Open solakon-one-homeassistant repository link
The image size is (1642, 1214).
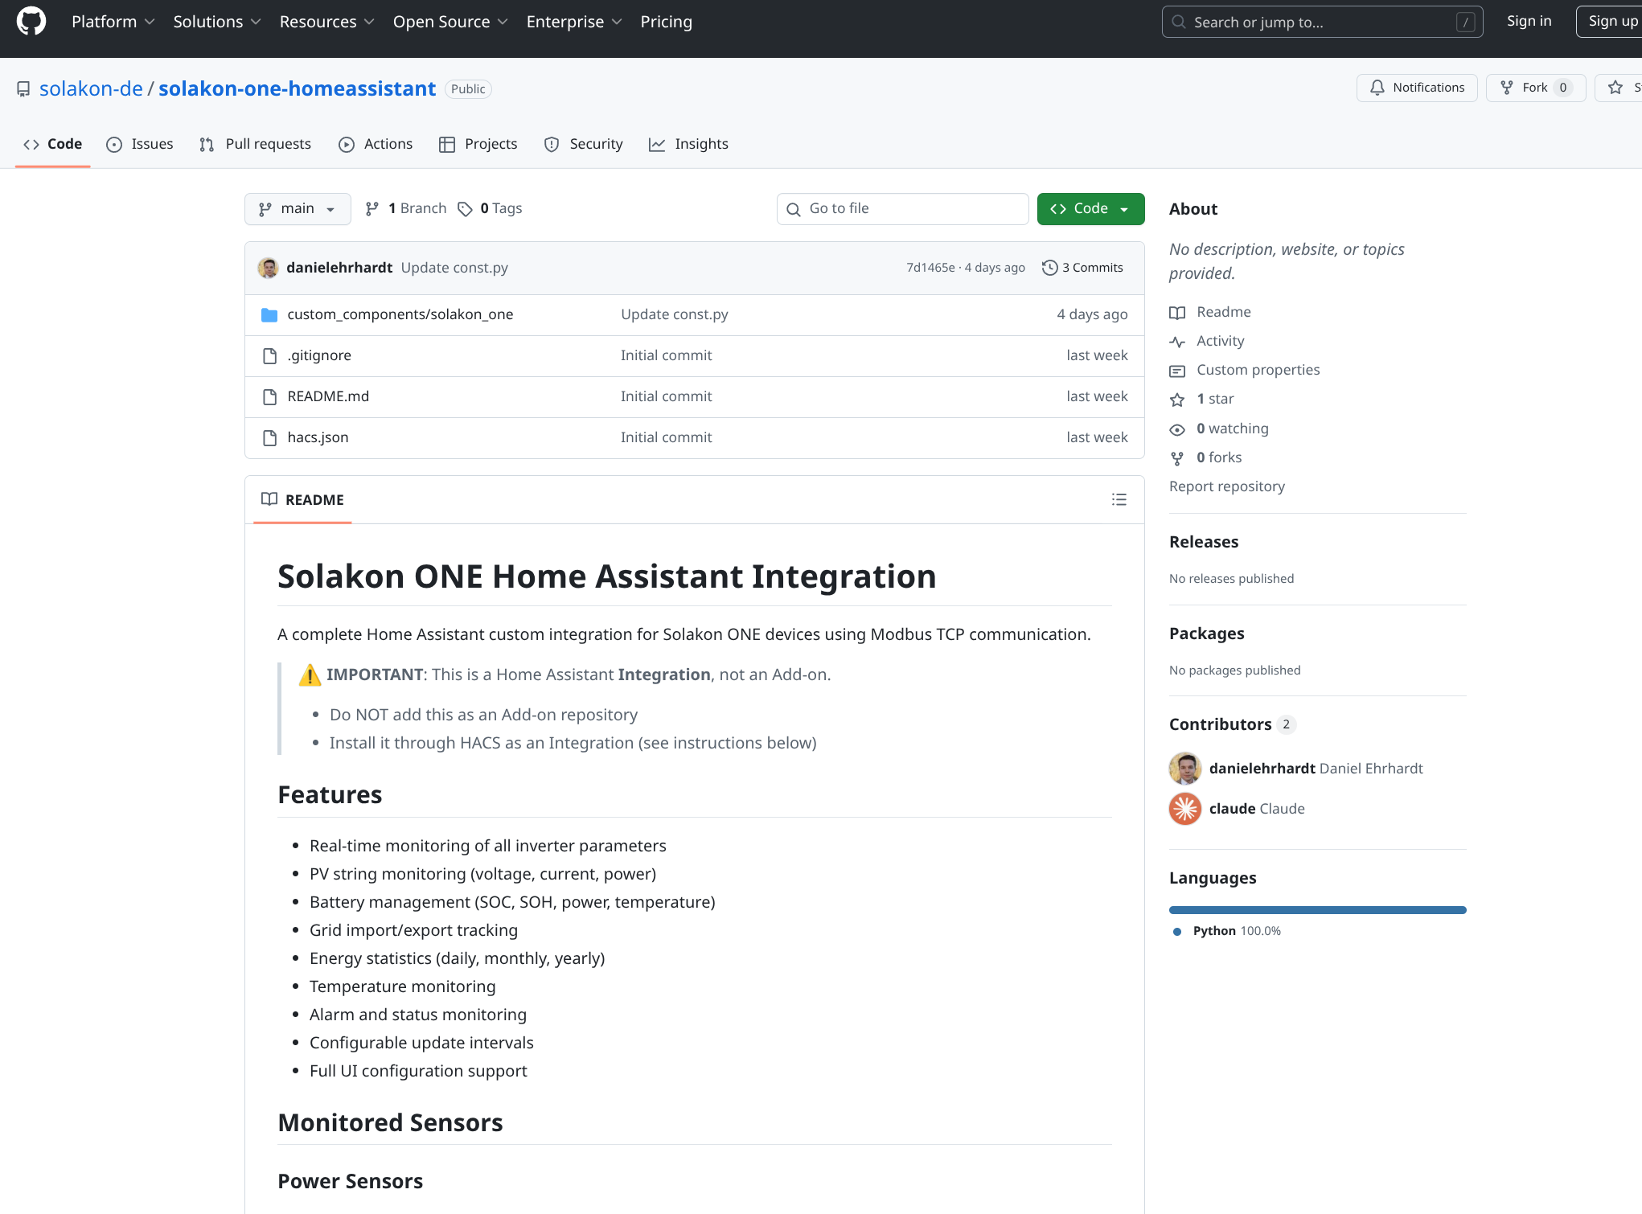[x=297, y=88]
